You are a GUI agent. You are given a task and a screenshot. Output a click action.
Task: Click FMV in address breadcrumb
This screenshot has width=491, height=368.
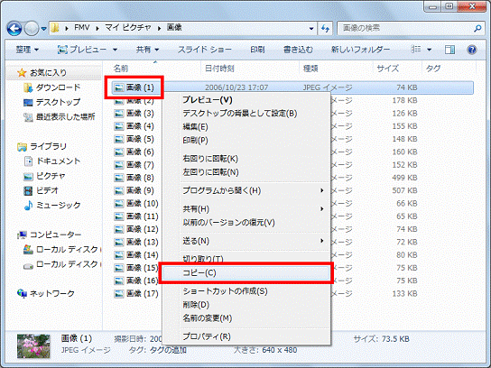coord(82,28)
